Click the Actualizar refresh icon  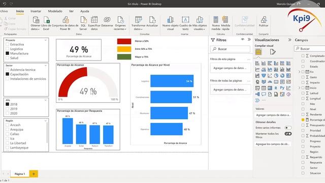click(152, 20)
